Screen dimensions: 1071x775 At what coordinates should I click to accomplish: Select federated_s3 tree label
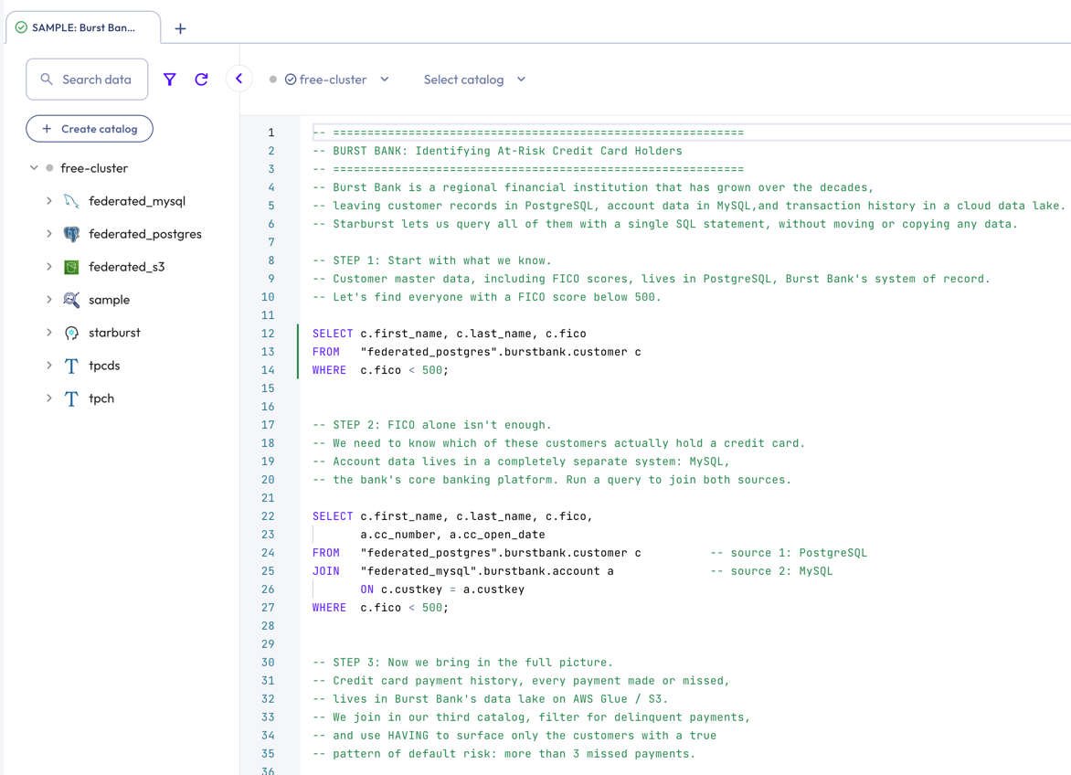click(126, 266)
